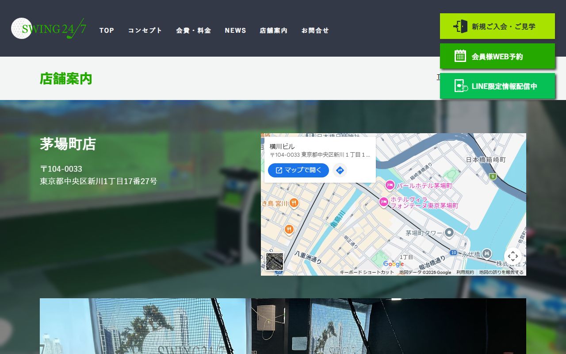Click the golf simulator photo below the map
The image size is (566, 354).
[283, 326]
